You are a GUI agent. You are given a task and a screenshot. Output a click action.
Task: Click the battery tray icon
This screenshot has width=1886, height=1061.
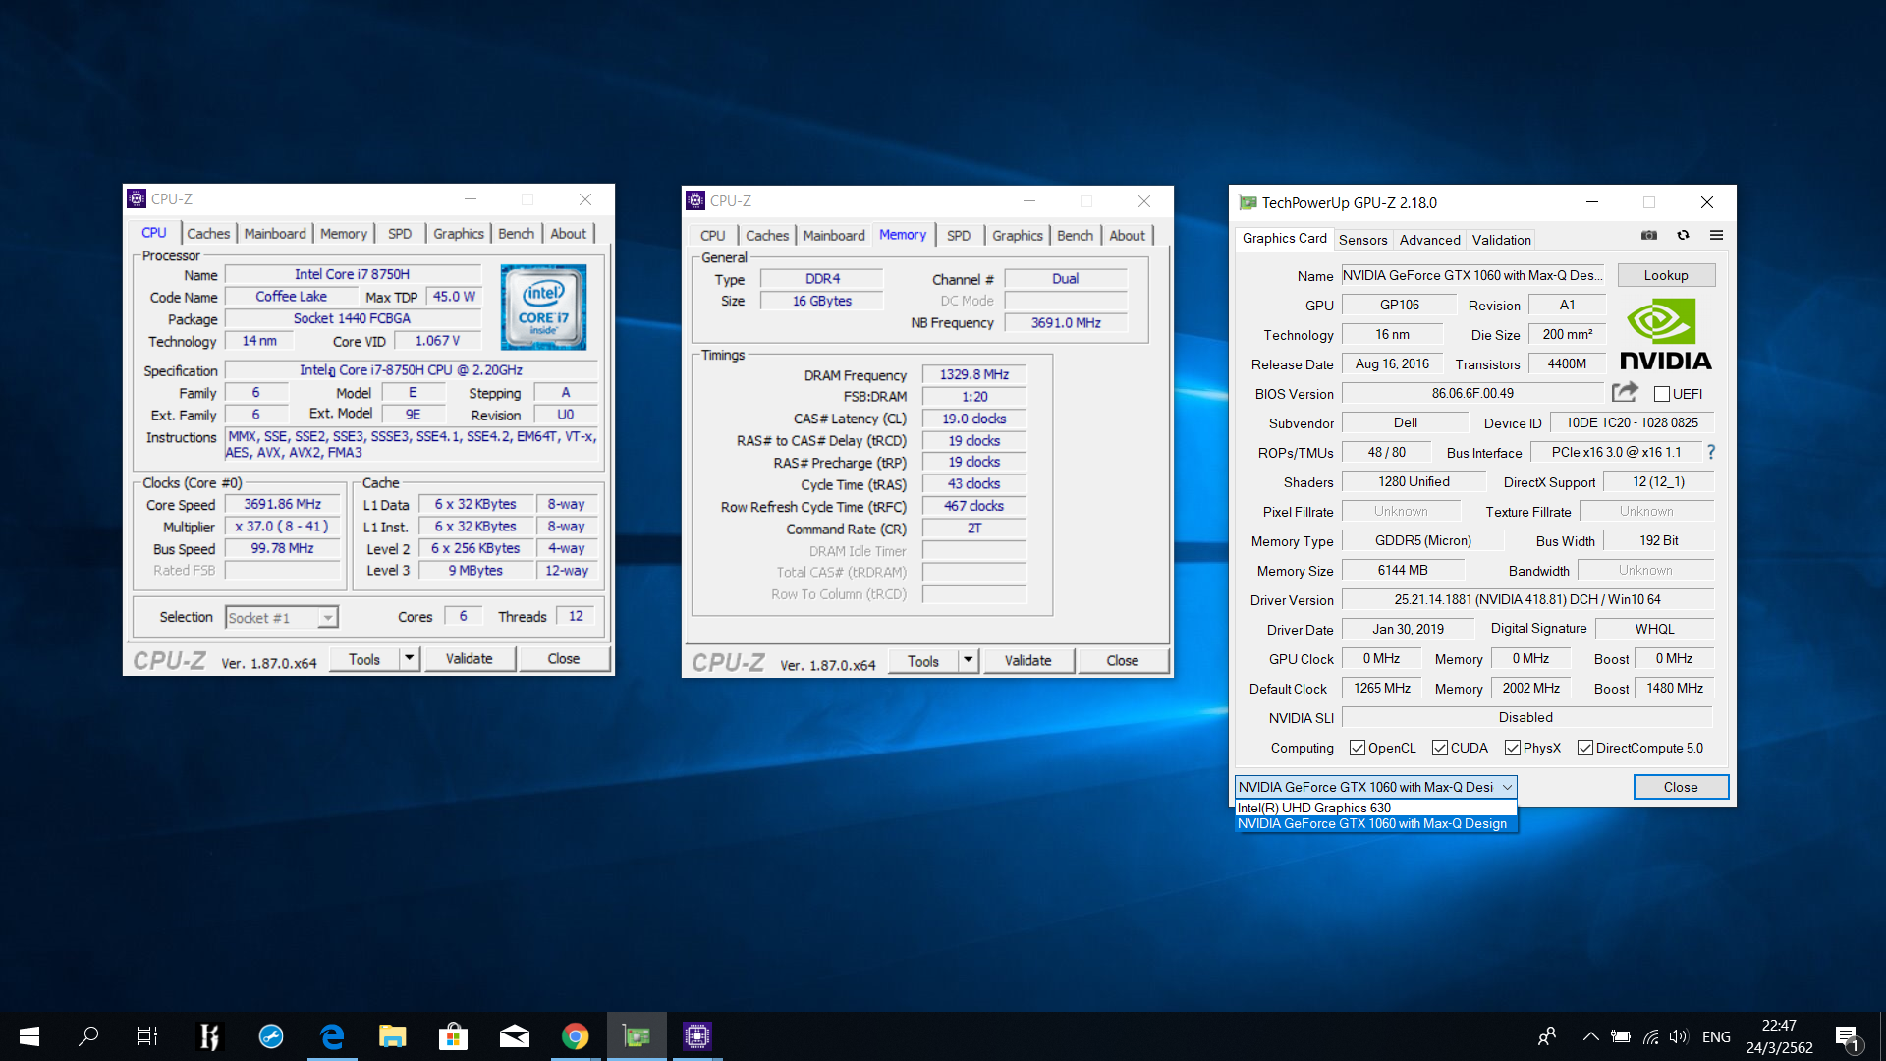coord(1621,1036)
